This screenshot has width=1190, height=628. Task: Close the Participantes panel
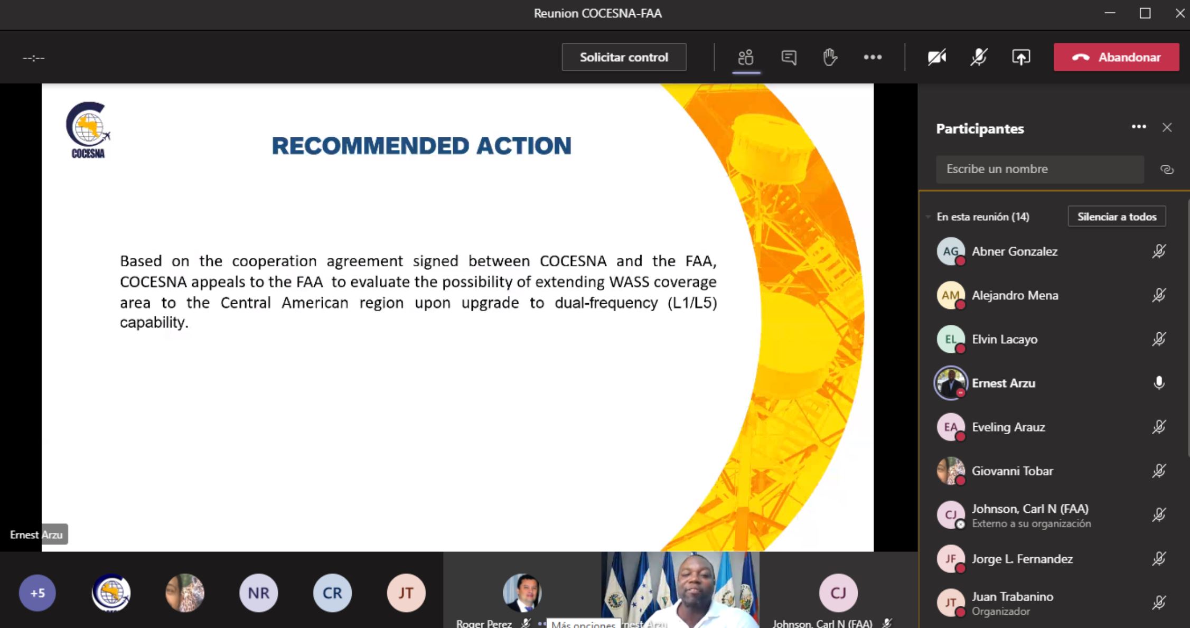1167,127
